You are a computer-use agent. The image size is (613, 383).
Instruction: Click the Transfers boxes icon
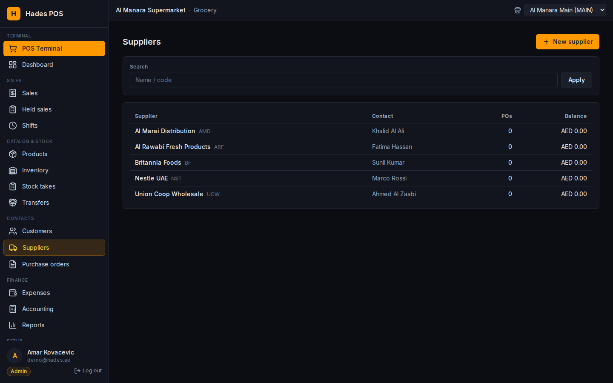(x=13, y=203)
